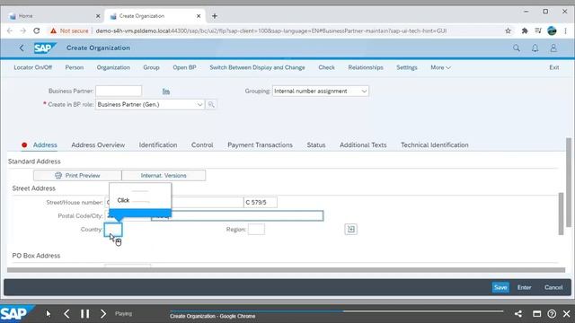Close Create Organization browser tab
This screenshot has height=323, width=575.
199,16
